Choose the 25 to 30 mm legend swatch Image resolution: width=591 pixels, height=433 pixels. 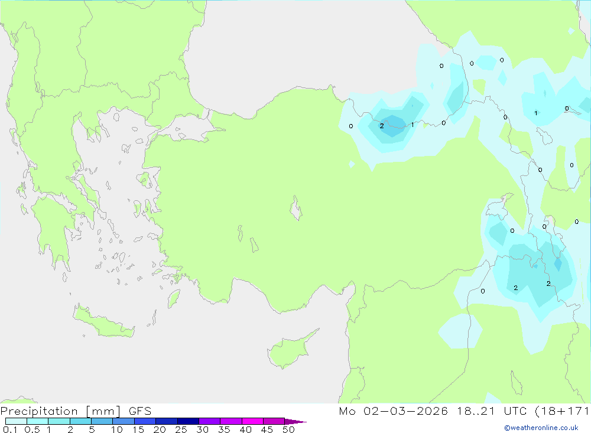[x=188, y=421]
